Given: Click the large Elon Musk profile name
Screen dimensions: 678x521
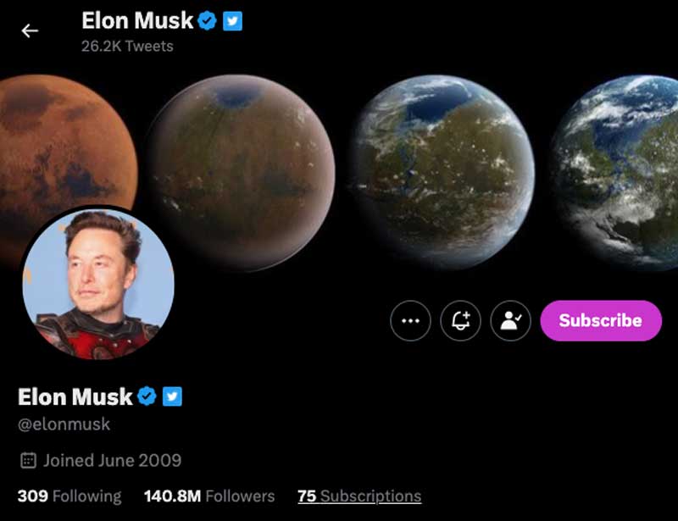Looking at the screenshot, I should tap(75, 397).
